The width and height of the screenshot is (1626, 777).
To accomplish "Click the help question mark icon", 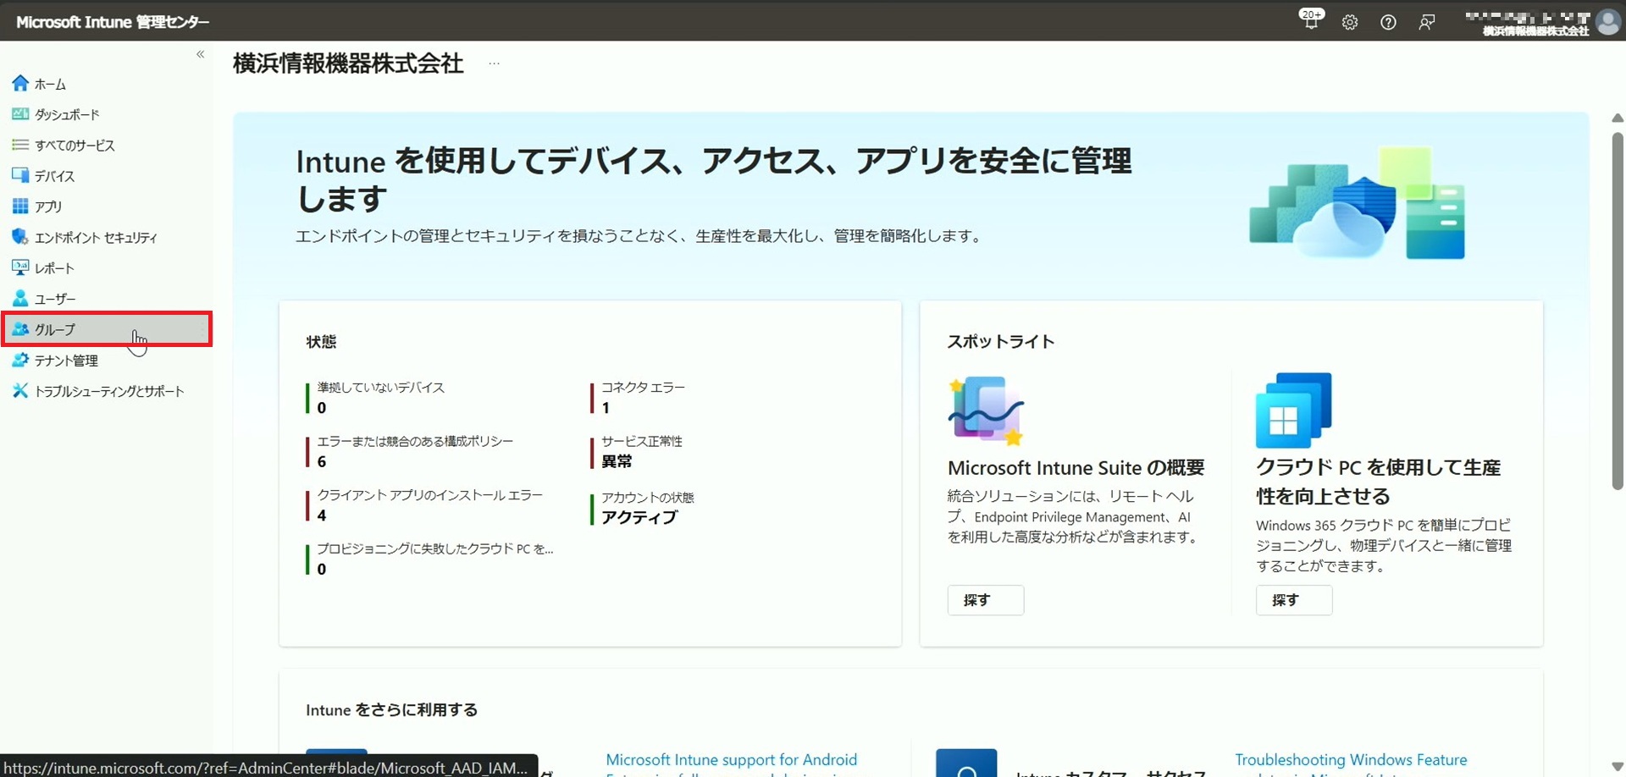I will (1388, 23).
